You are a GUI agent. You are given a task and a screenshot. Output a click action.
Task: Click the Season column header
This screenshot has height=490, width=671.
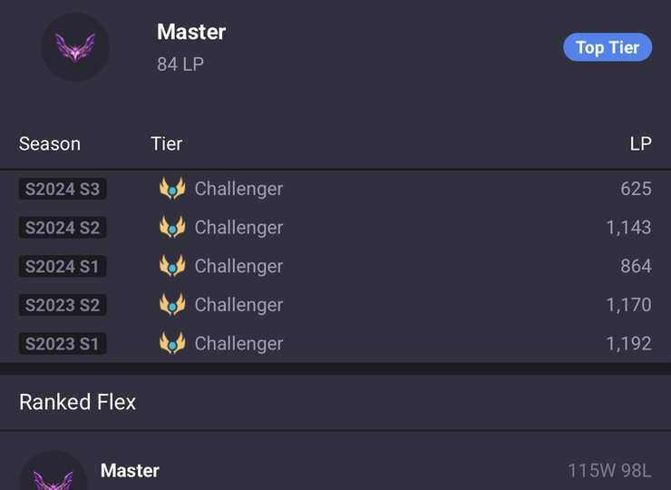(50, 144)
